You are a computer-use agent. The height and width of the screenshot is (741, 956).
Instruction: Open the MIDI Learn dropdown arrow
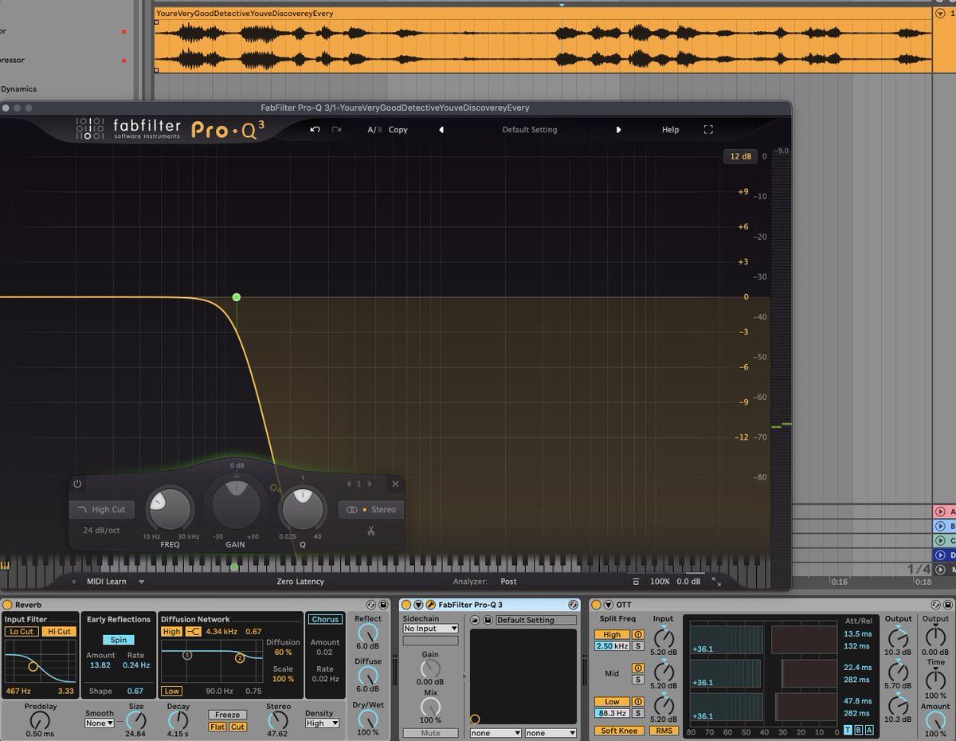(141, 582)
